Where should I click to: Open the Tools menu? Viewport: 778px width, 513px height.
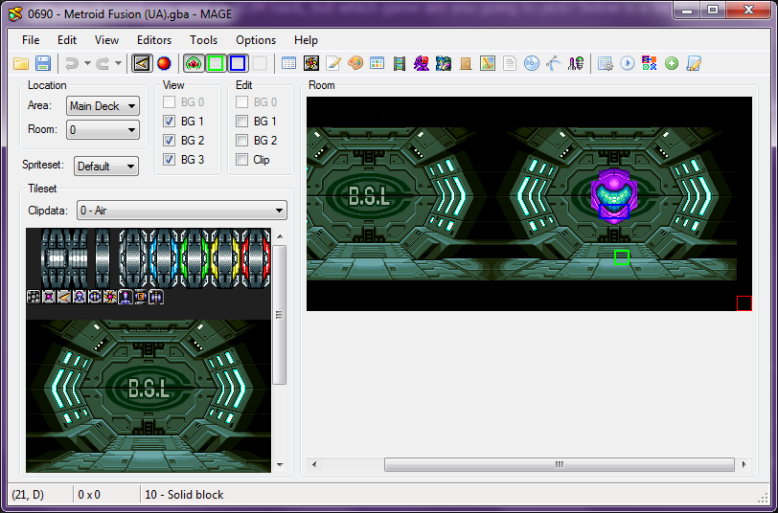pyautogui.click(x=203, y=40)
